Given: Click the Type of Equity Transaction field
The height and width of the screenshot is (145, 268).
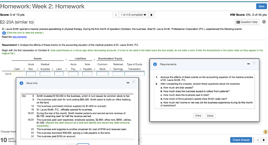Looking at the screenshot, I should (135, 74).
